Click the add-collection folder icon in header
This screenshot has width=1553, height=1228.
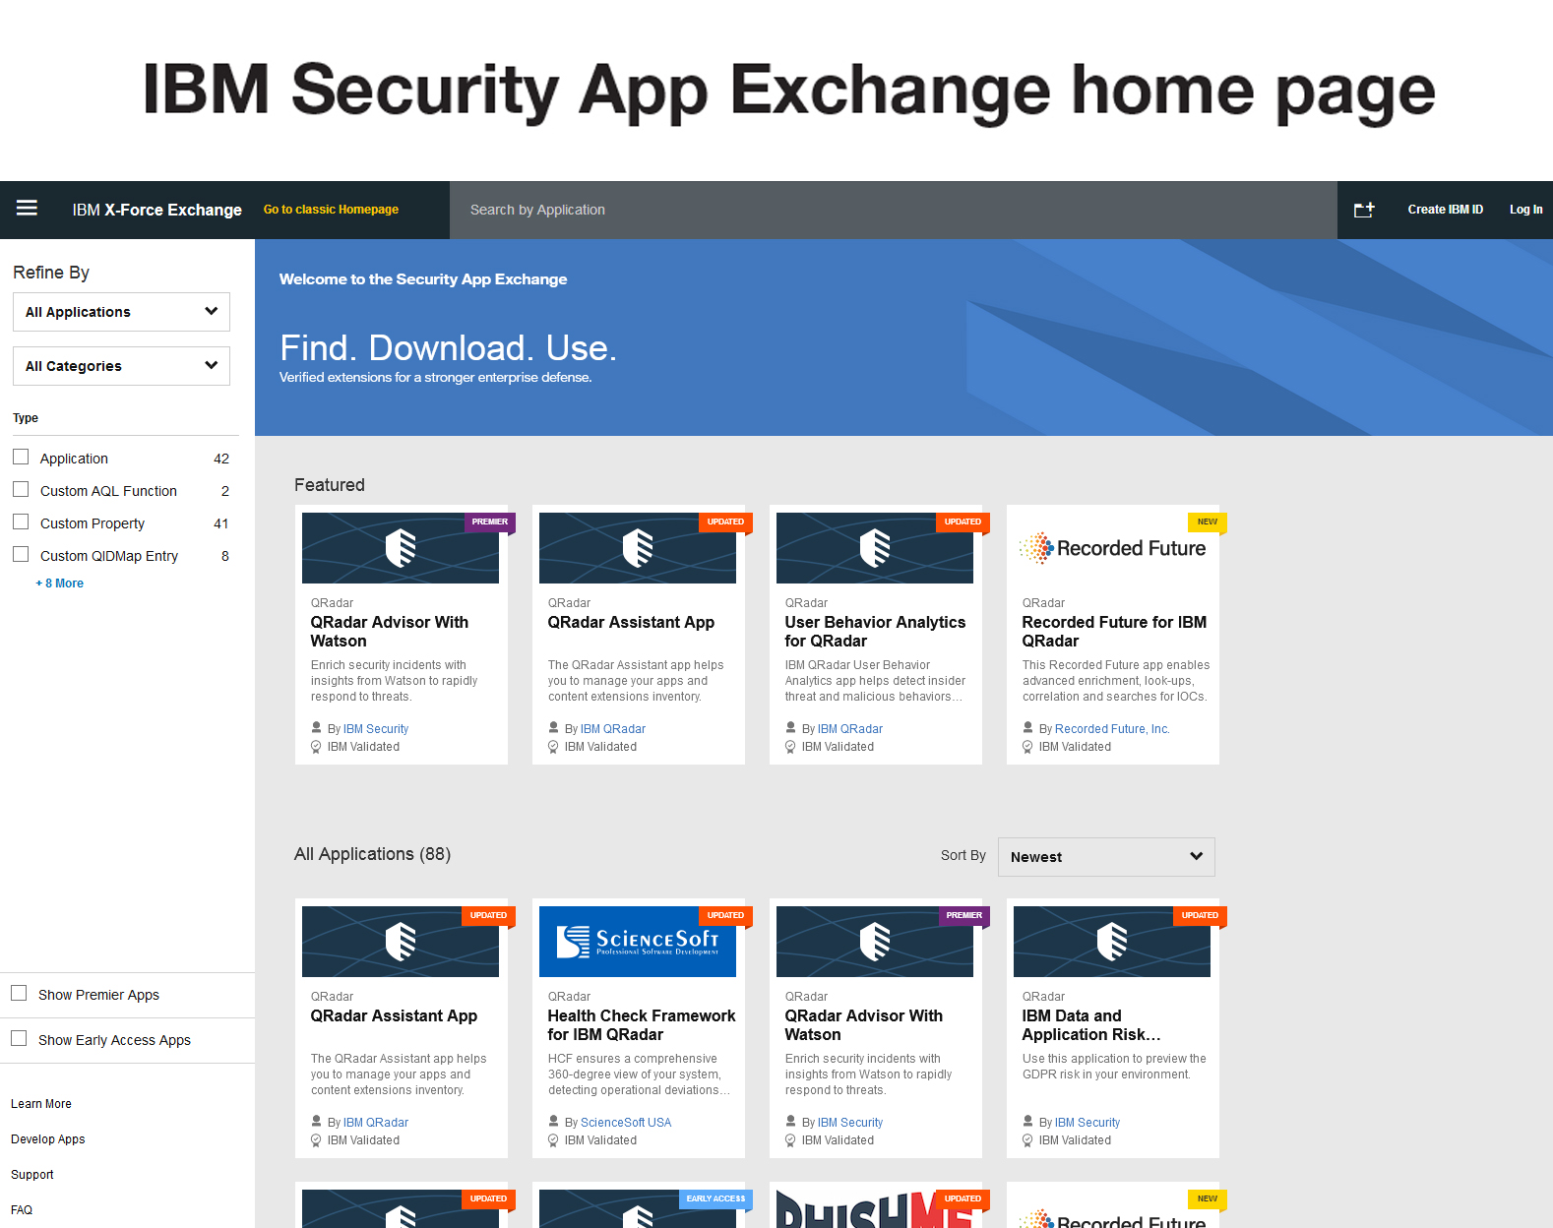click(x=1364, y=210)
